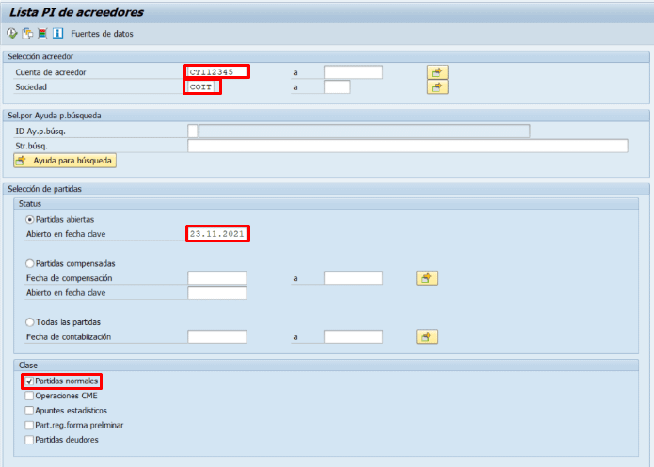This screenshot has height=467, width=654.
Task: Open the dynamic selections toolbar icon
Action: tap(42, 34)
